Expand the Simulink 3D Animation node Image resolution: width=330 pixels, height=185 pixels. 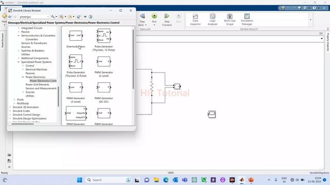10,107
